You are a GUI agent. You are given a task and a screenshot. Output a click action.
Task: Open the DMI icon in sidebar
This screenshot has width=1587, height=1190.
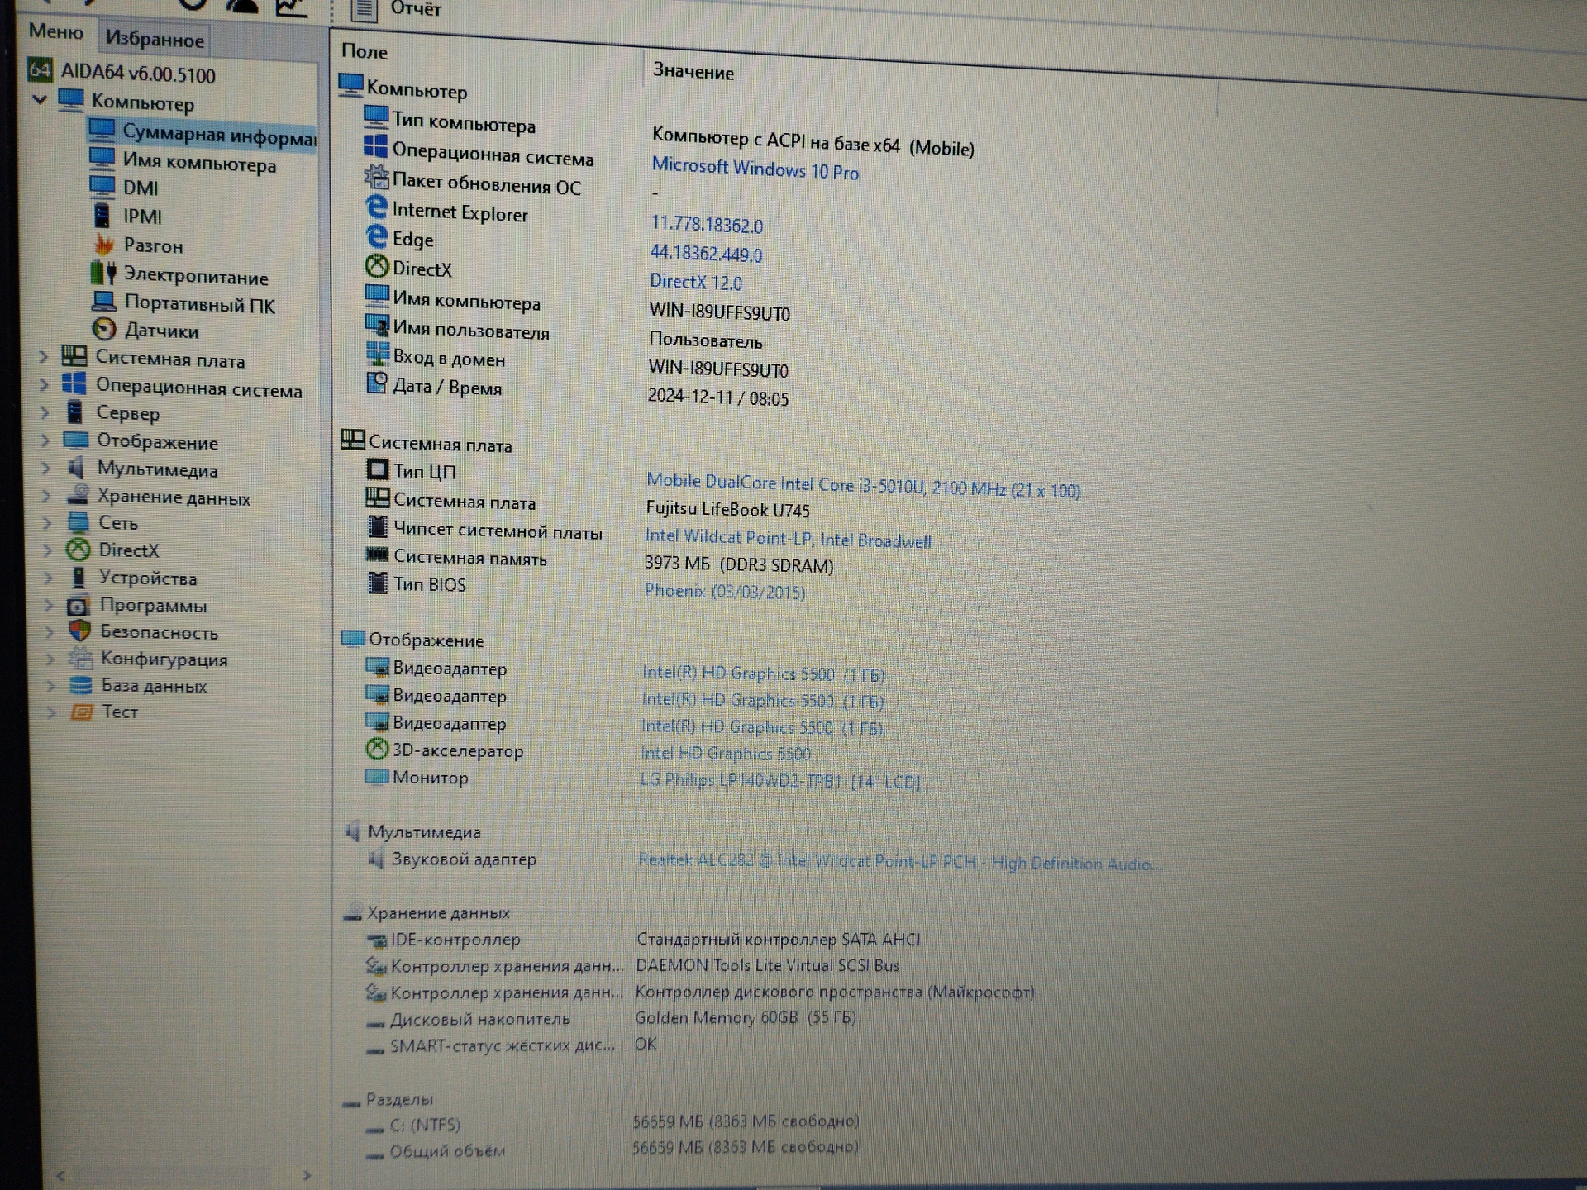tap(102, 186)
